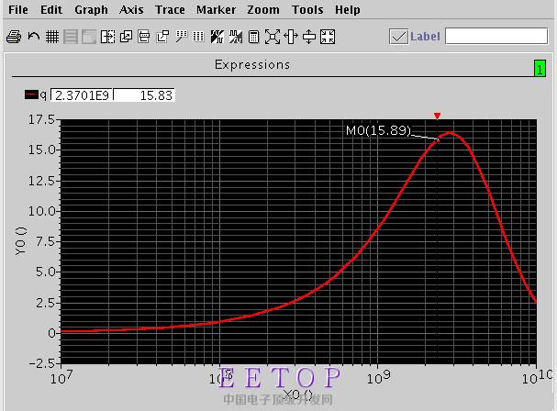The image size is (557, 411).
Task: Open the File menu
Action: click(18, 9)
